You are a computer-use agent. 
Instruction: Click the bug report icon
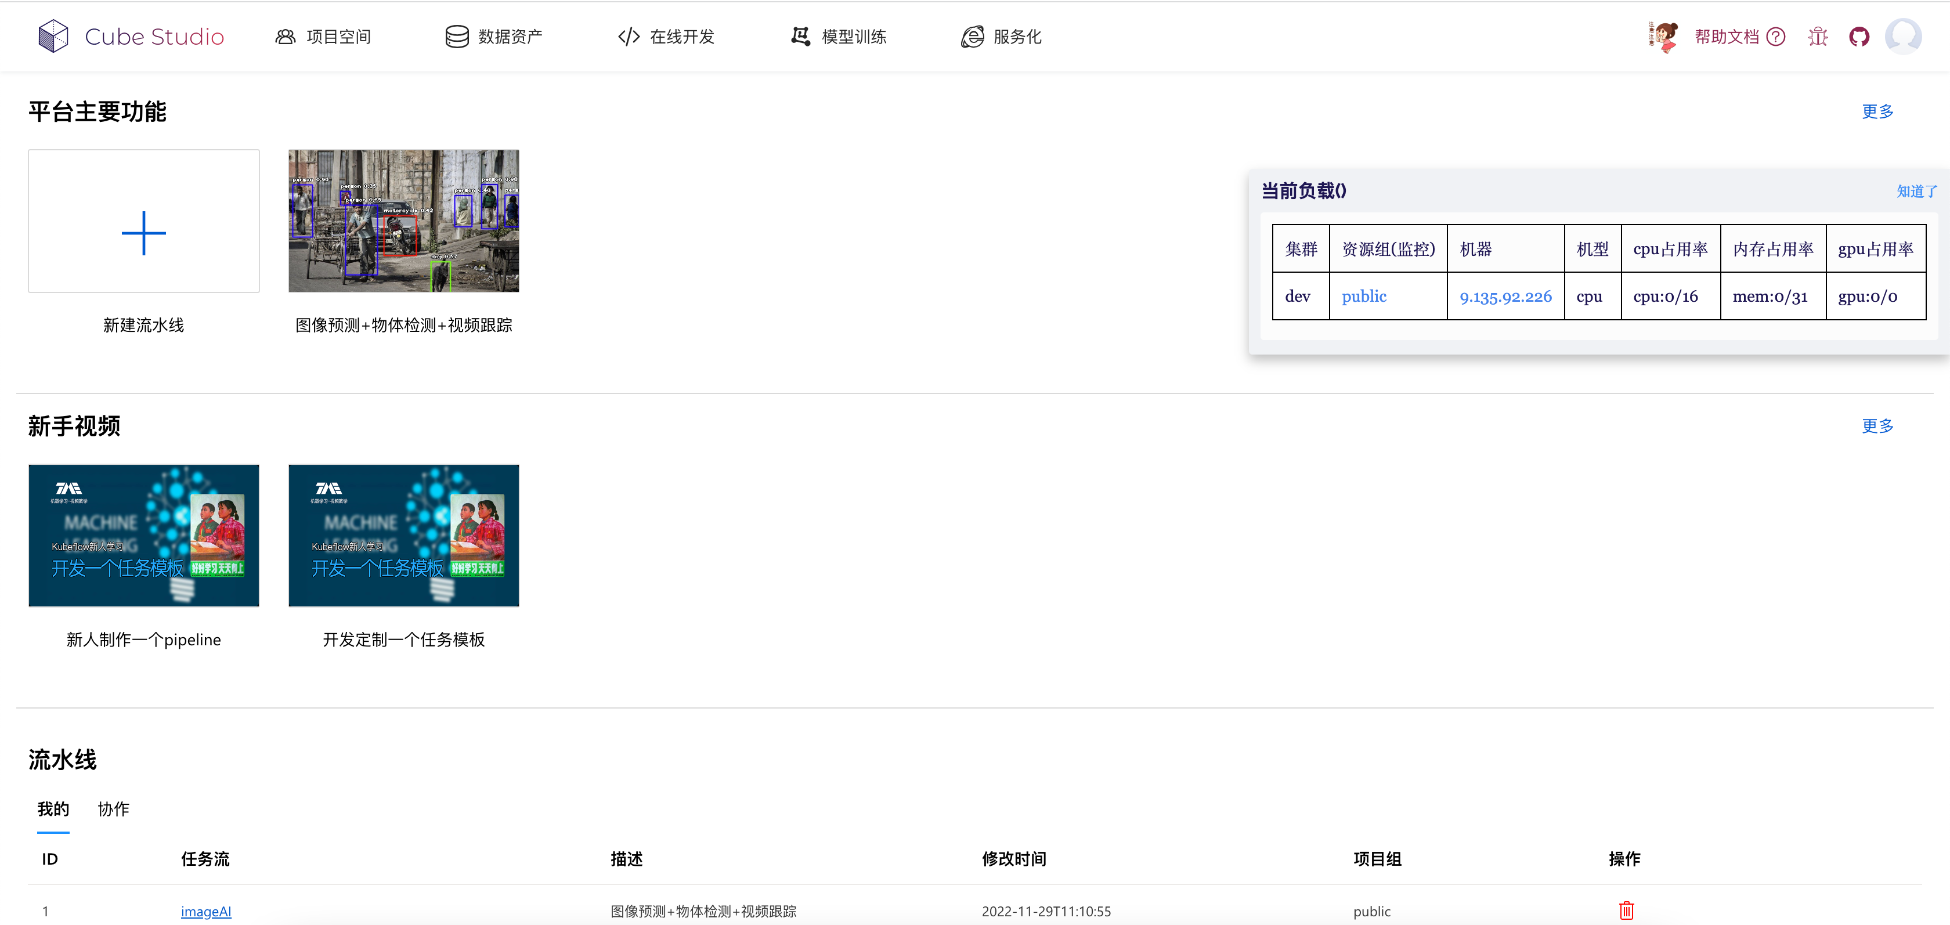1818,37
